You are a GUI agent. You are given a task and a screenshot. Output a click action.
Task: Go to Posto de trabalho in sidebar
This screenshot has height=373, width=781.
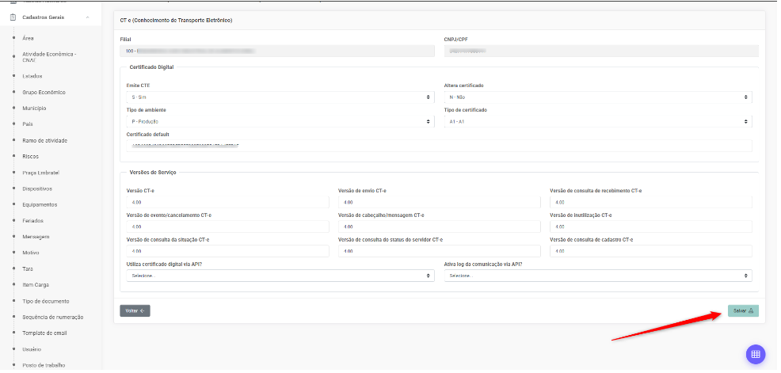44,366
